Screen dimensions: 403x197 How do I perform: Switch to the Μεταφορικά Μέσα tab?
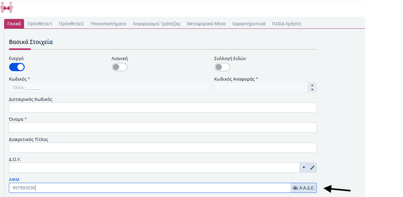pos(206,24)
